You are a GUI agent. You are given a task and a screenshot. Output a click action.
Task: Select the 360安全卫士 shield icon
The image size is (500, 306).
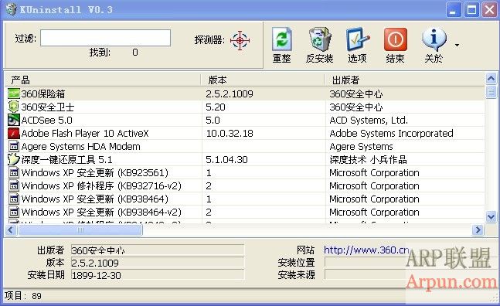(14, 107)
